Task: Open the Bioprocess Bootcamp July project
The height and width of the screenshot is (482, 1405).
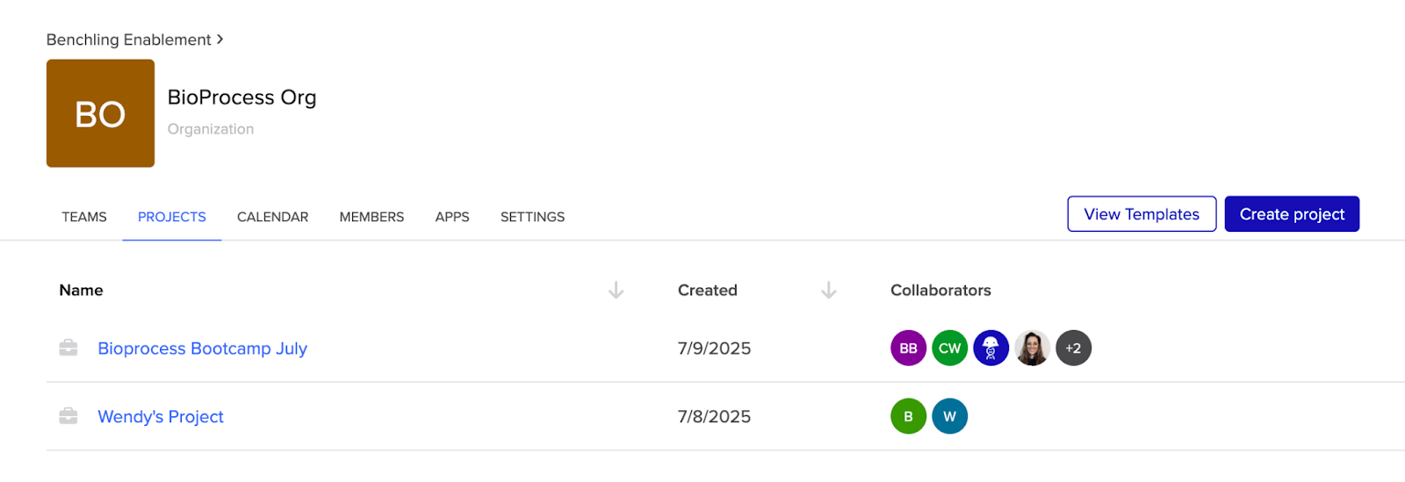Action: click(x=202, y=349)
